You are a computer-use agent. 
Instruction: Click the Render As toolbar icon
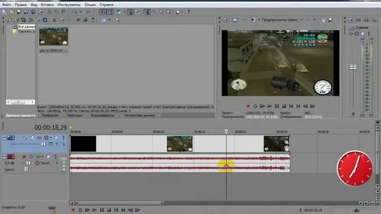tap(33, 12)
